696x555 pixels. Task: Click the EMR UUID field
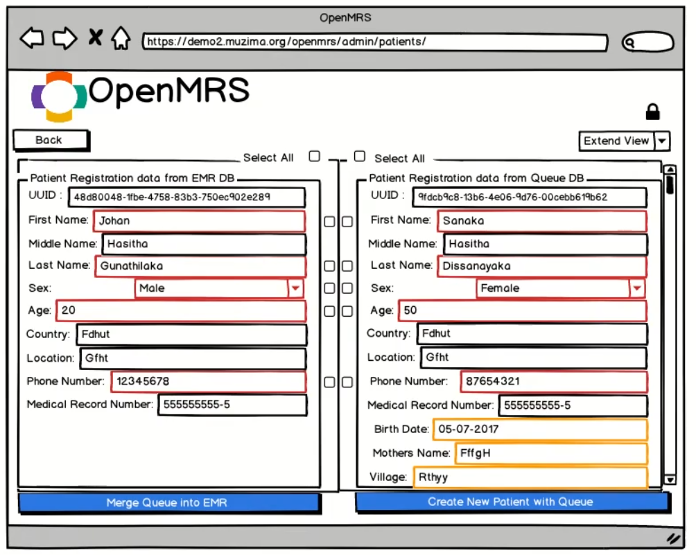187,197
